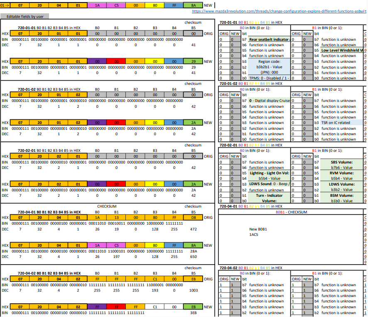
Task: Select the 'TPMS: 0 - Disabled / 1 -' cell
Action: (269, 78)
